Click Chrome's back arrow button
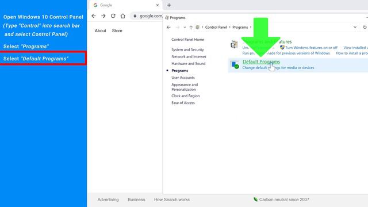The height and width of the screenshot is (207, 368). point(94,16)
